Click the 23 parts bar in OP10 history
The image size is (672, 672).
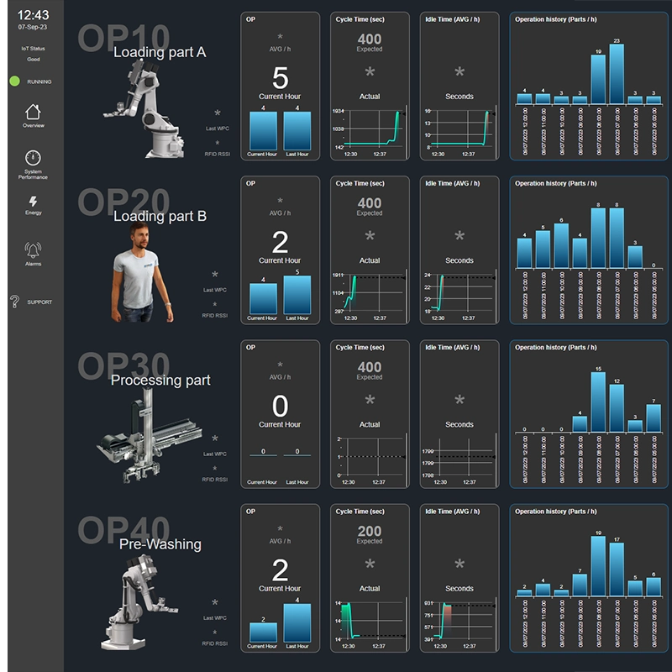pos(617,74)
